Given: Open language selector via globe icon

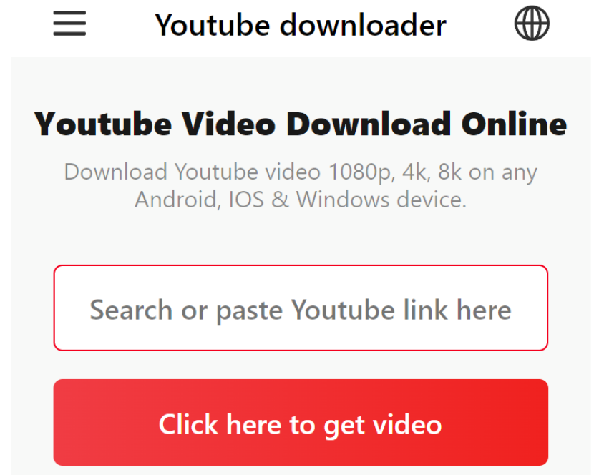Looking at the screenshot, I should pyautogui.click(x=532, y=23).
